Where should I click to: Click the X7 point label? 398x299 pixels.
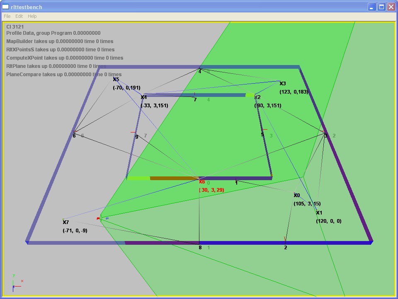pyautogui.click(x=66, y=222)
